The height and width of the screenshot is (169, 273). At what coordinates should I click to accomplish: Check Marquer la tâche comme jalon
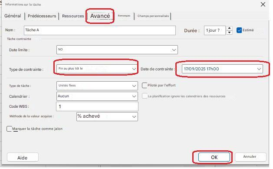9,129
